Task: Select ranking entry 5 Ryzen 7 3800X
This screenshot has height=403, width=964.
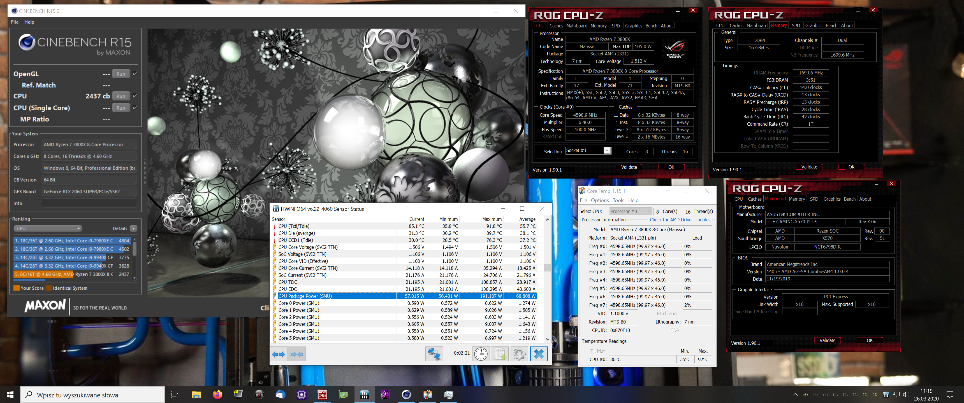Action: (x=72, y=274)
